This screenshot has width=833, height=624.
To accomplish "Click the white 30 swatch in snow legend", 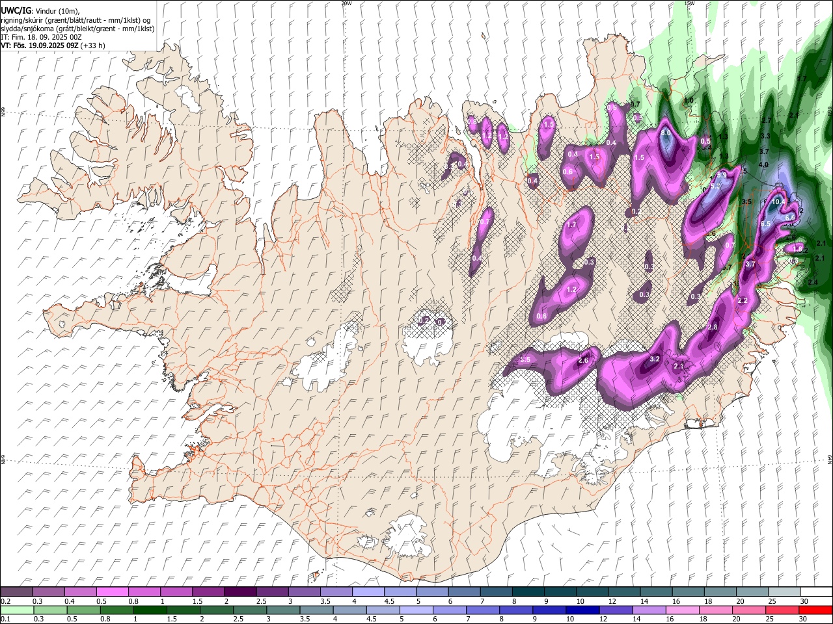I will [x=816, y=592].
